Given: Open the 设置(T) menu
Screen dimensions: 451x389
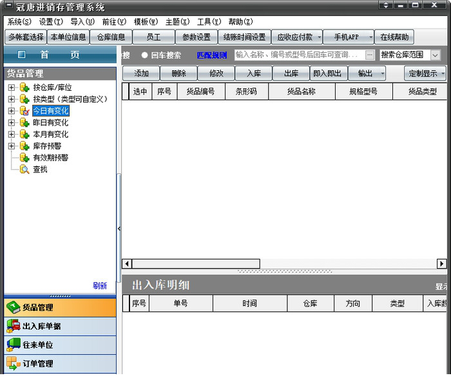Looking at the screenshot, I should 51,22.
